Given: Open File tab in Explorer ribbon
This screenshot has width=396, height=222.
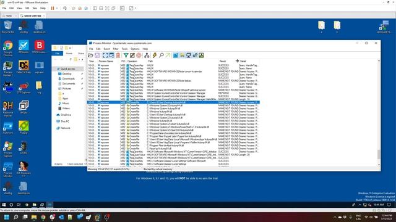Looking at the screenshot, I should (x=58, y=54).
